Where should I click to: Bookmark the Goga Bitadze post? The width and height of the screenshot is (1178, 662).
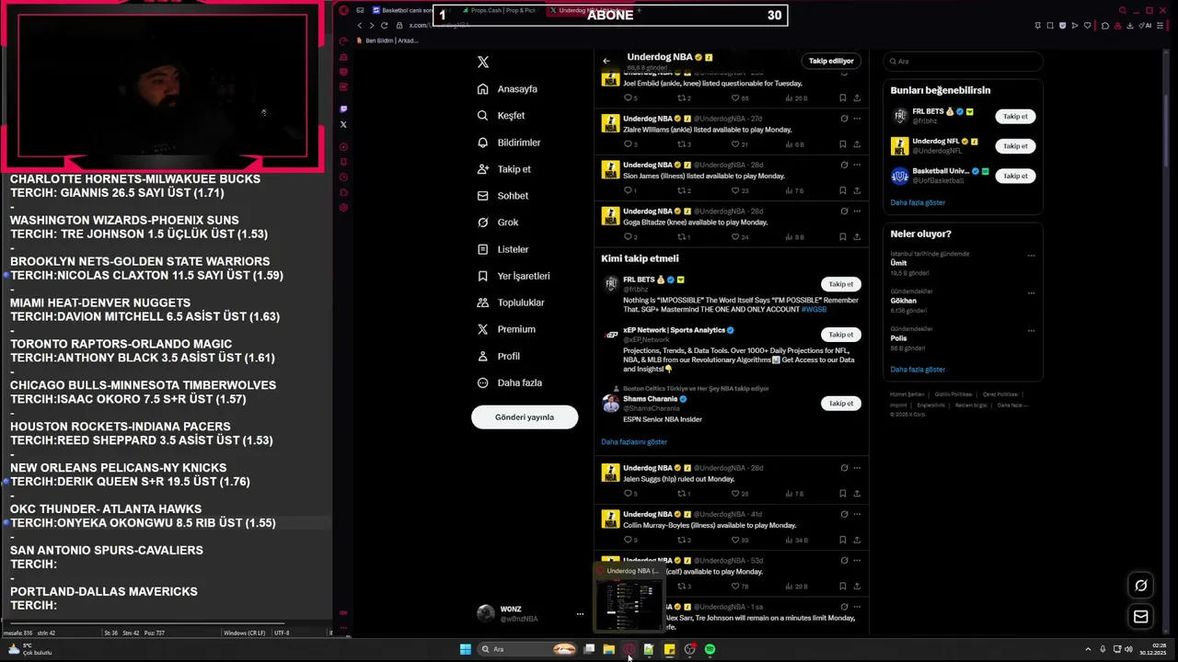click(842, 237)
